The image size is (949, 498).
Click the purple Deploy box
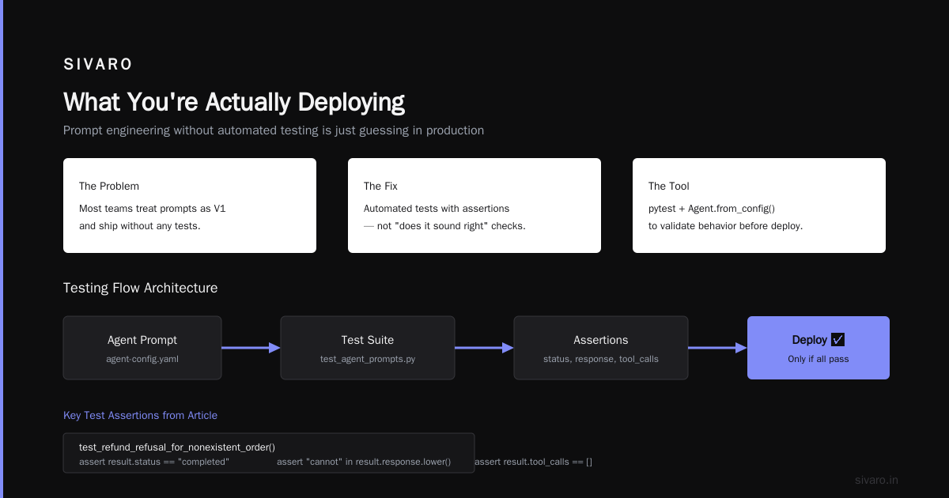819,348
